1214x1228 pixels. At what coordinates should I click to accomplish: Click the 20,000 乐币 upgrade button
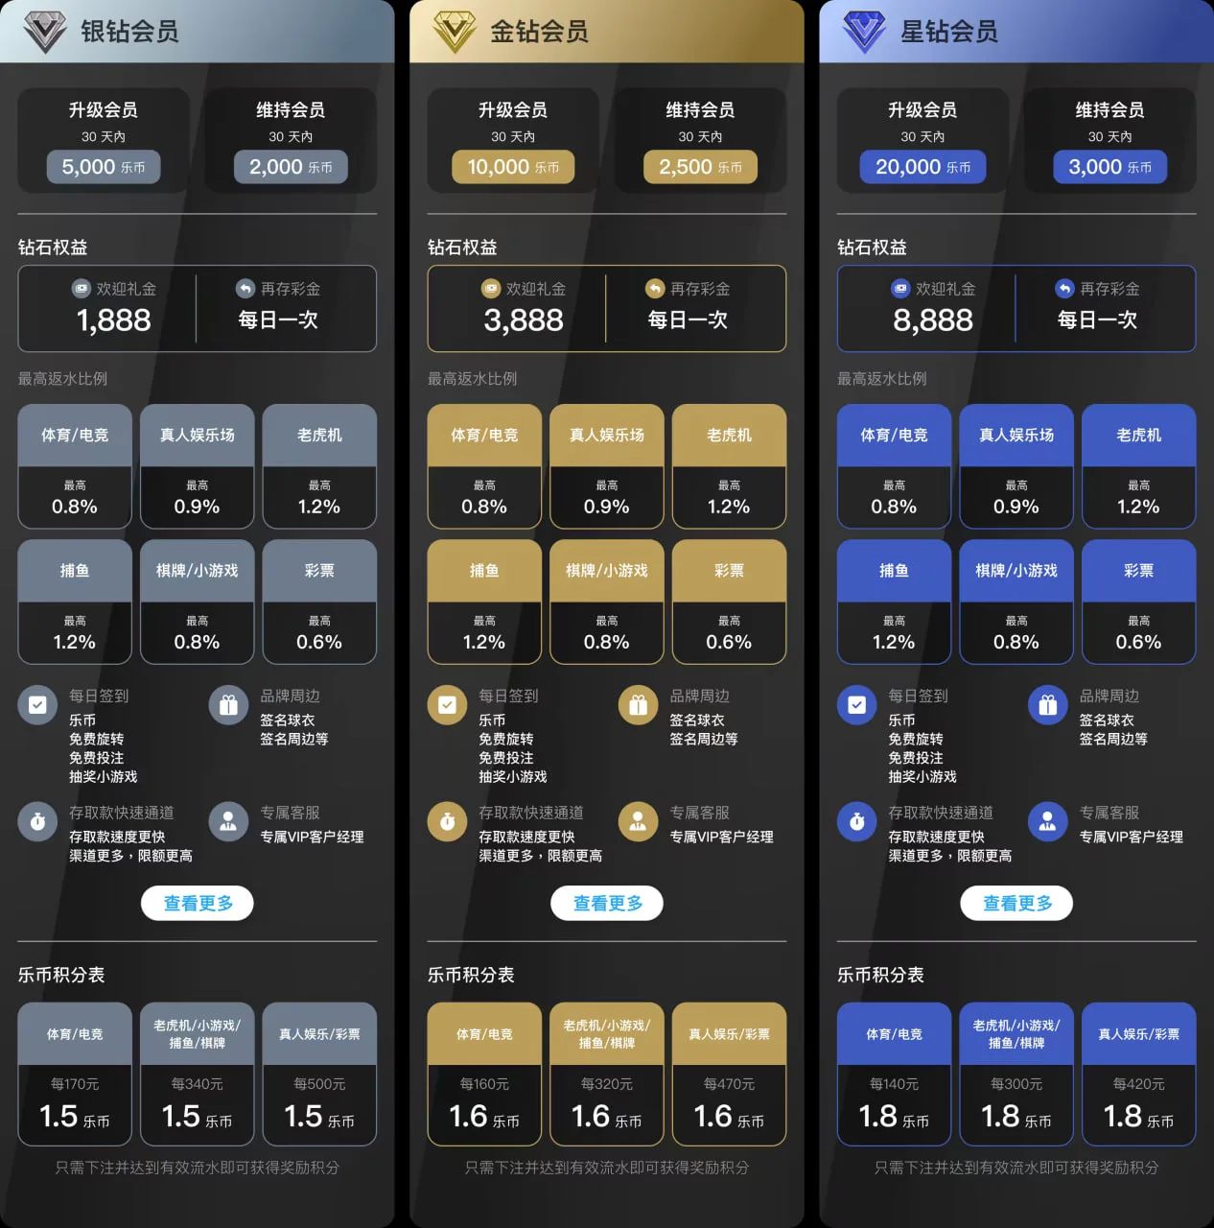[x=922, y=167]
